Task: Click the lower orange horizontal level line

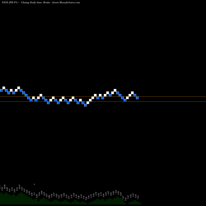Action: tap(103, 102)
